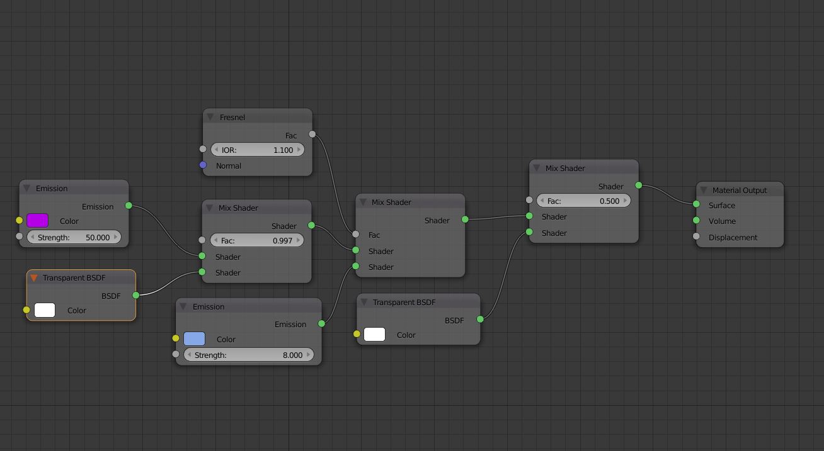Collapse the Fresnel node with its triangle
This screenshot has width=824, height=451.
(210, 117)
